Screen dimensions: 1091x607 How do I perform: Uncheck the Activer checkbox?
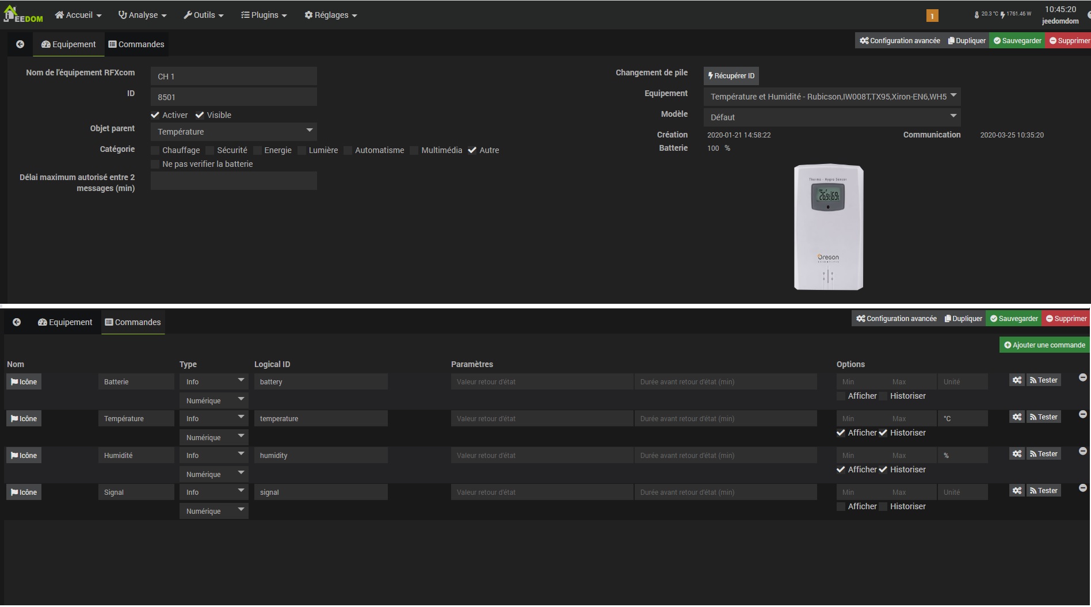coord(155,115)
